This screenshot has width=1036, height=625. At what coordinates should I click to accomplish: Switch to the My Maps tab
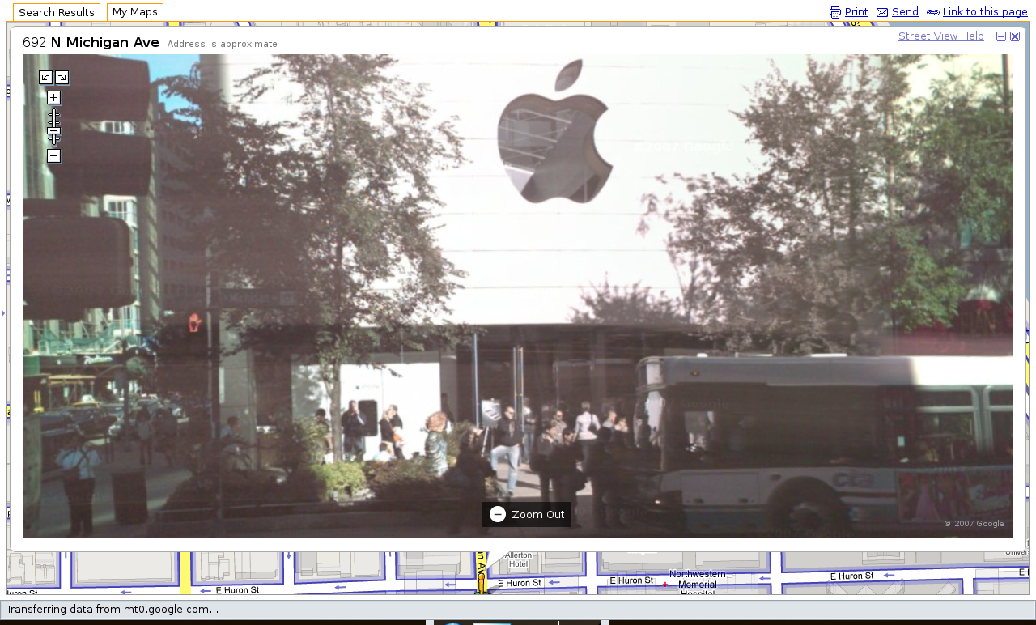point(135,12)
